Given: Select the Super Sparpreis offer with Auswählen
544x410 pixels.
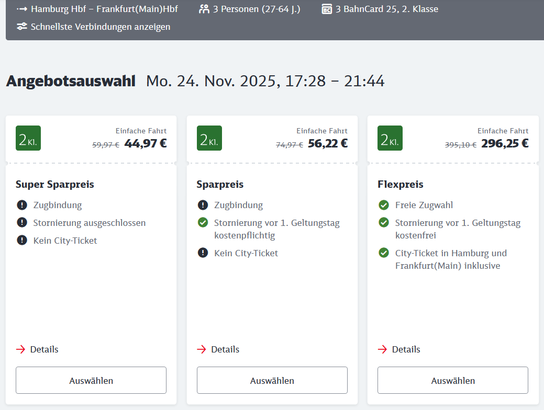Looking at the screenshot, I should point(91,380).
